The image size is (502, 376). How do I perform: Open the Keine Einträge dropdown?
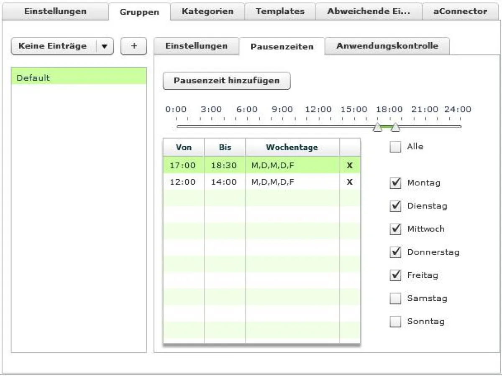105,46
